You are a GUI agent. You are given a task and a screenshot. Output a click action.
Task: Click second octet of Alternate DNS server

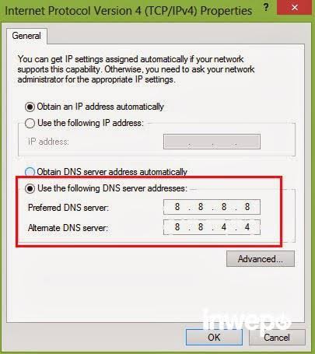201,227
